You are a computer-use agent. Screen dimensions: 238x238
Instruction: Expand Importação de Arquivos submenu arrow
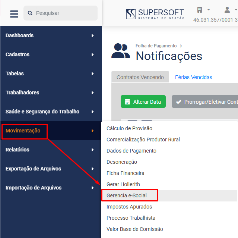[x=93, y=188]
